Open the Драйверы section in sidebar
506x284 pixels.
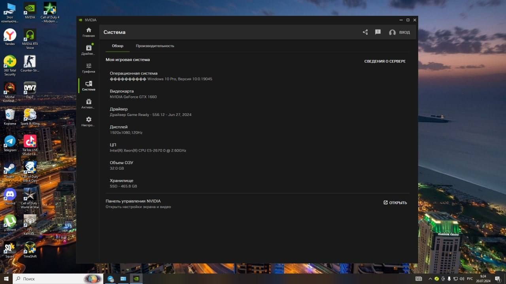click(89, 50)
